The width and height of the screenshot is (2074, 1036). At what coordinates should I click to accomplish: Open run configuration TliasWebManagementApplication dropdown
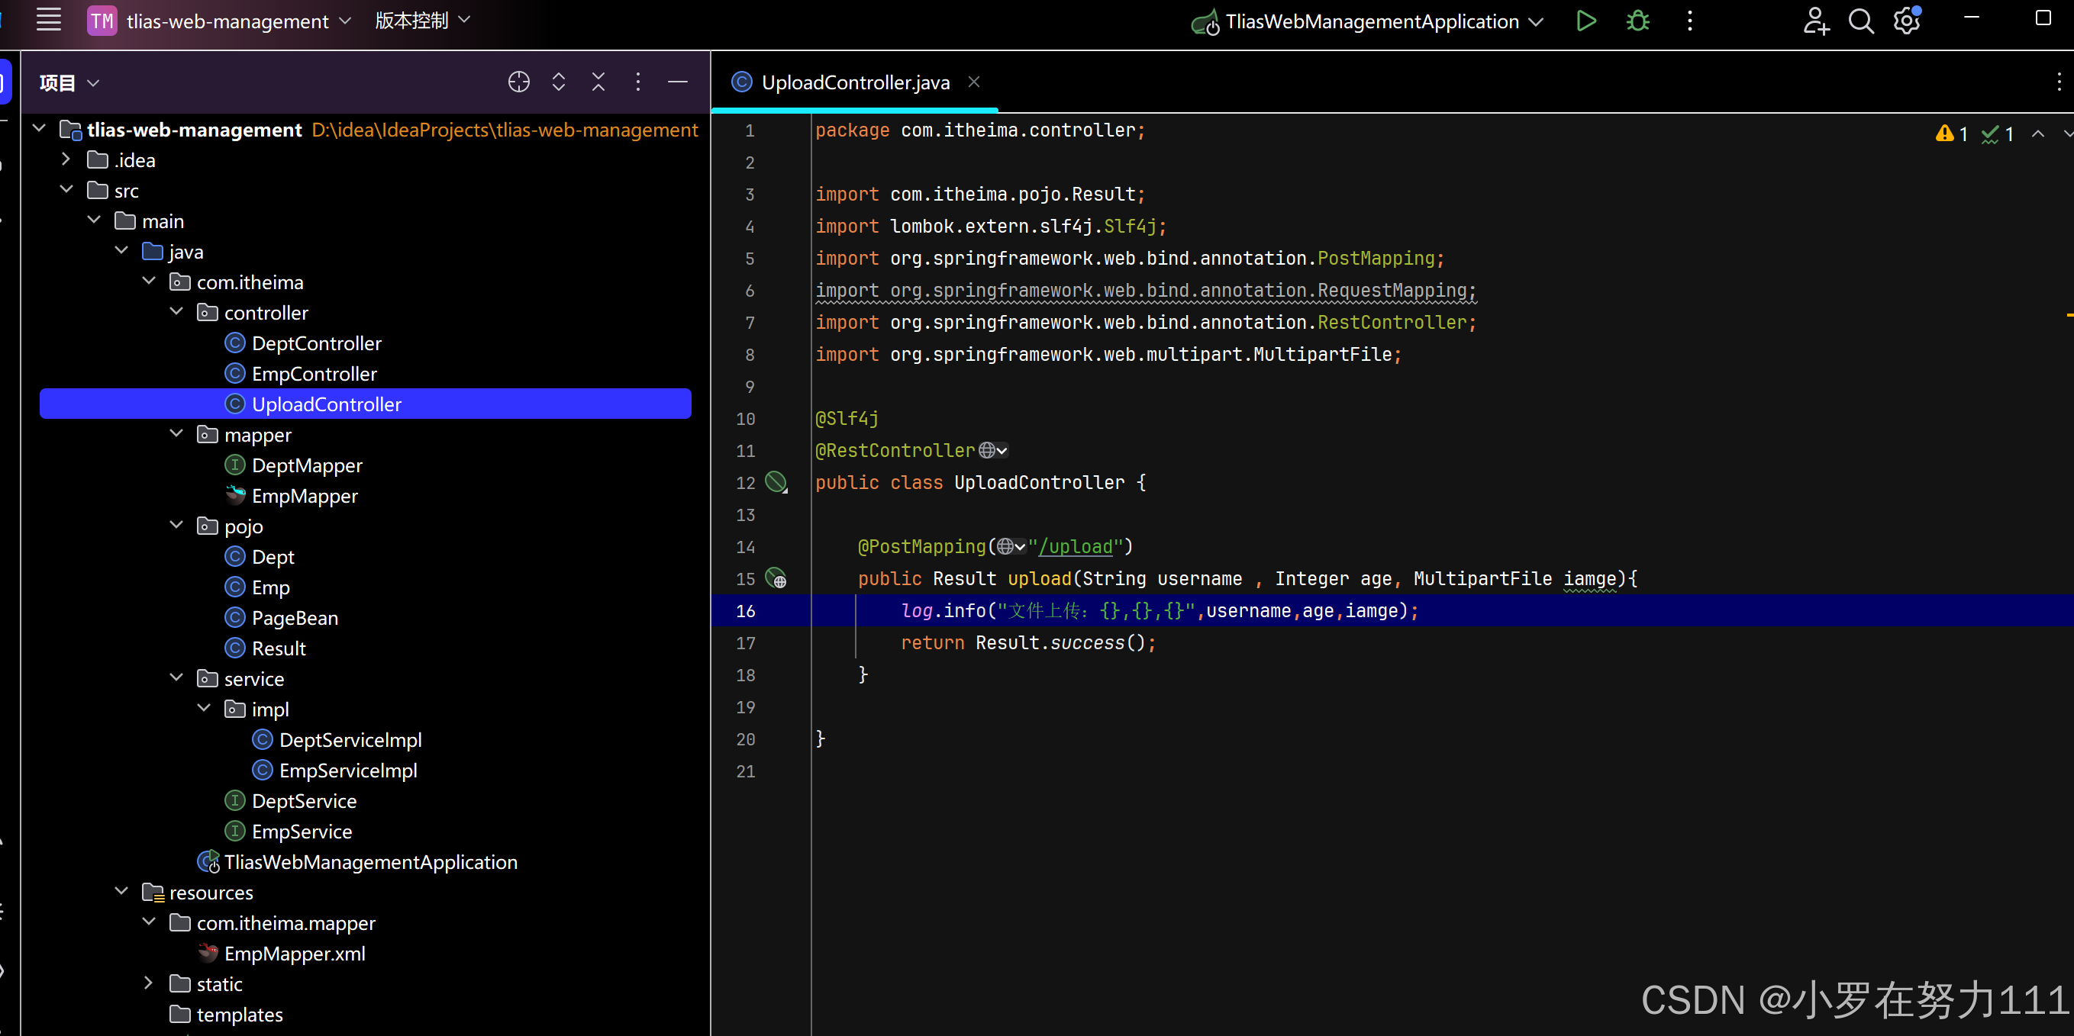[1370, 21]
